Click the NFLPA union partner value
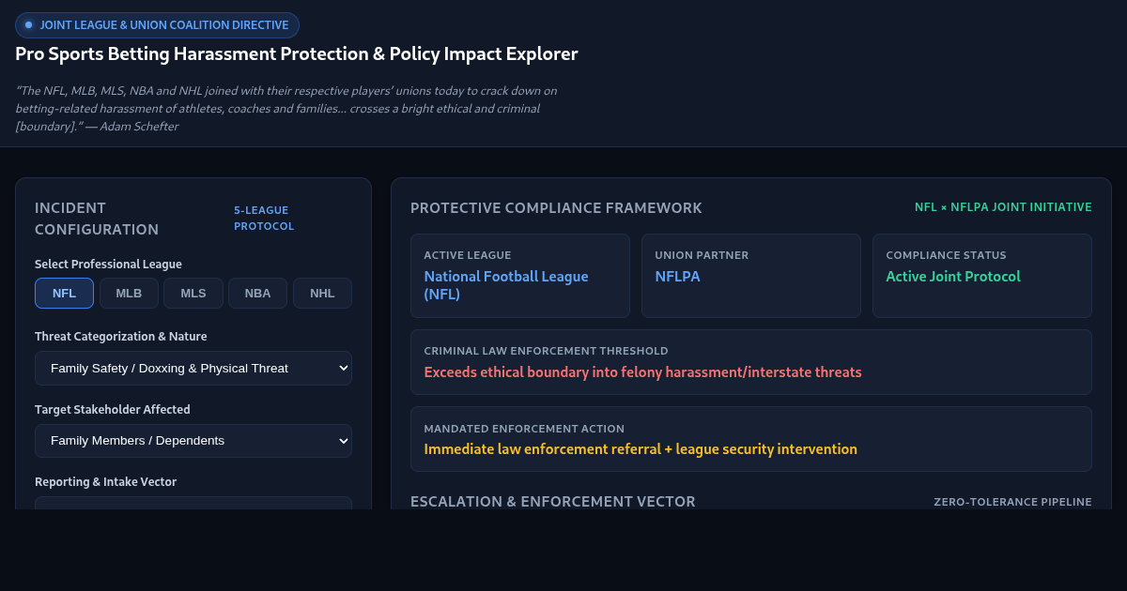The width and height of the screenshot is (1127, 591). pos(677,277)
